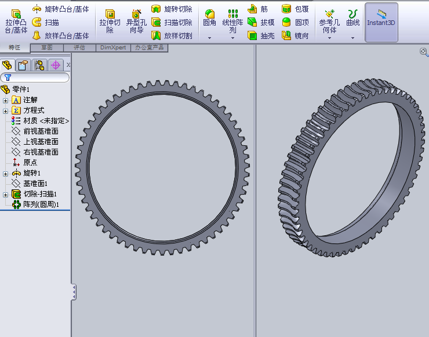This screenshot has height=337, width=429.
Task: Select the Front Plane (前视基准面)
Action: (x=35, y=131)
